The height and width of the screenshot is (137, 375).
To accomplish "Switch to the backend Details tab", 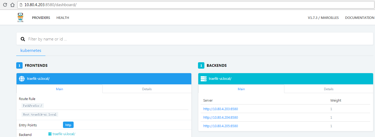I will pyautogui.click(x=328, y=89).
